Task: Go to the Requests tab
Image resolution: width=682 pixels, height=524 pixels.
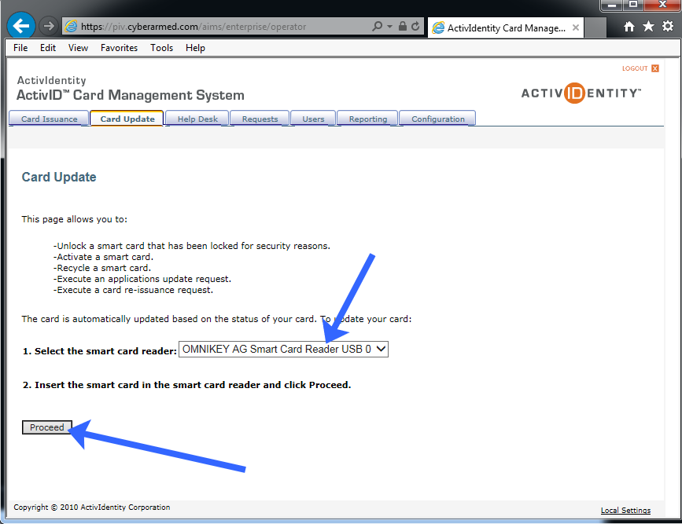Action: (x=260, y=119)
